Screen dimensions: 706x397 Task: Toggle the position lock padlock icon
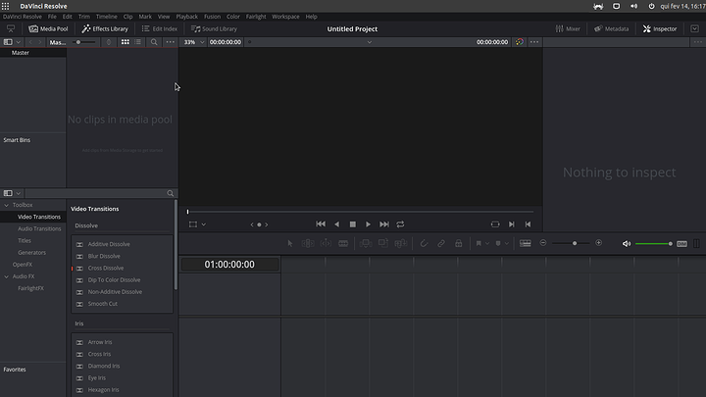coord(457,243)
